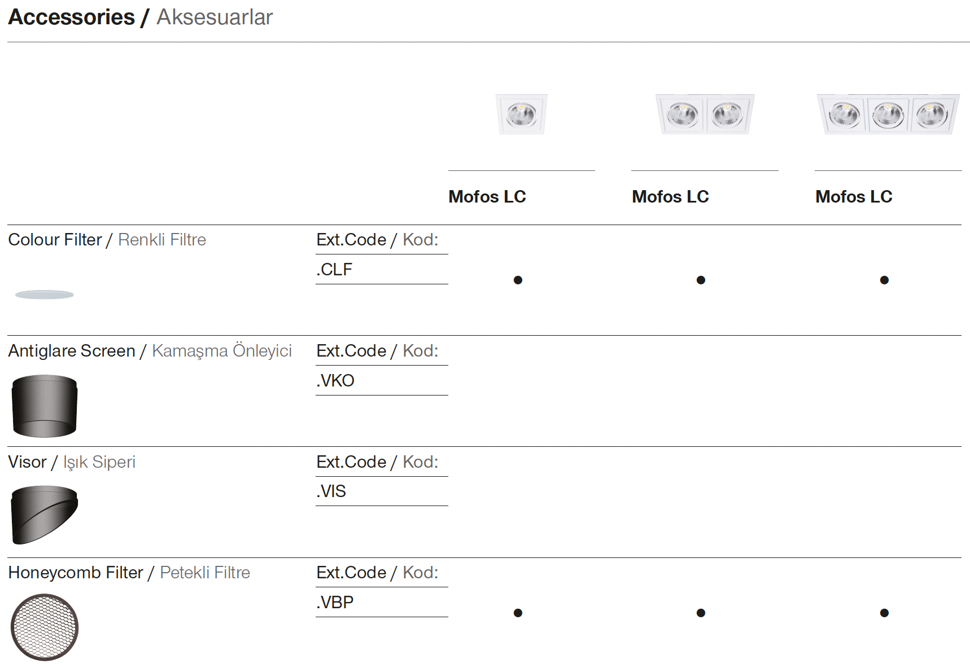Select the single-lamp Mofos LC fixture image
The image size is (970, 668).
coord(521,115)
